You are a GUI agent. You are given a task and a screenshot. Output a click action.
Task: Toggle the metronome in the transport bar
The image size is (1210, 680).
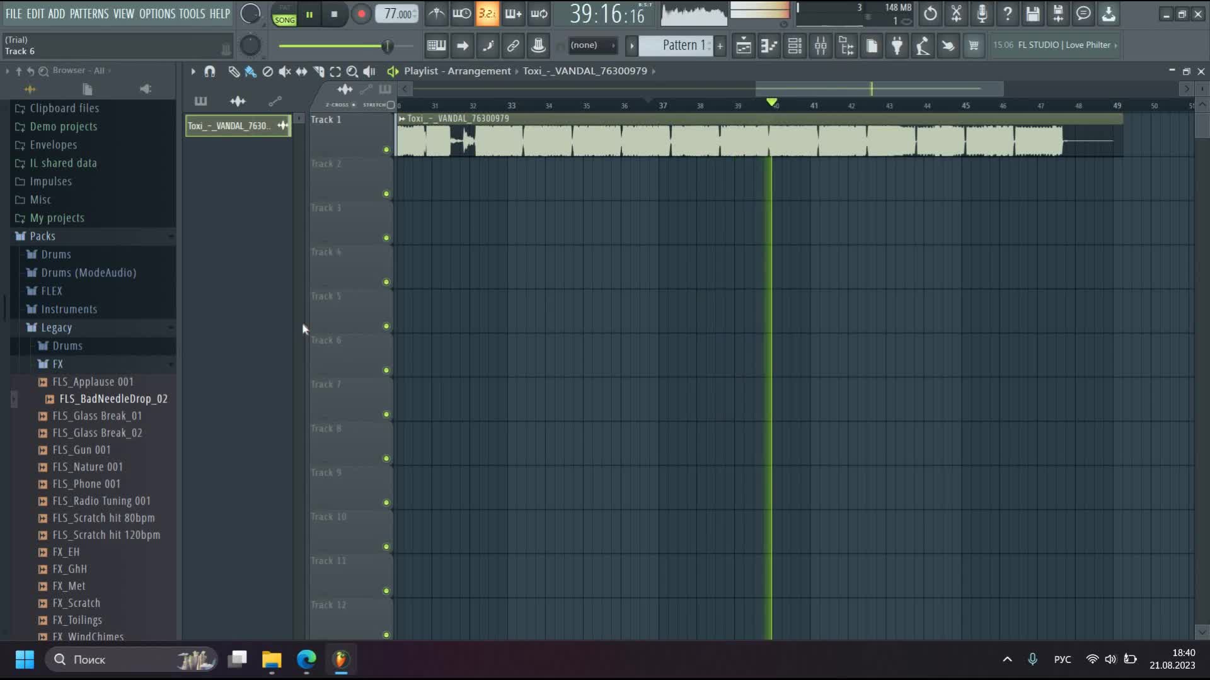click(437, 13)
